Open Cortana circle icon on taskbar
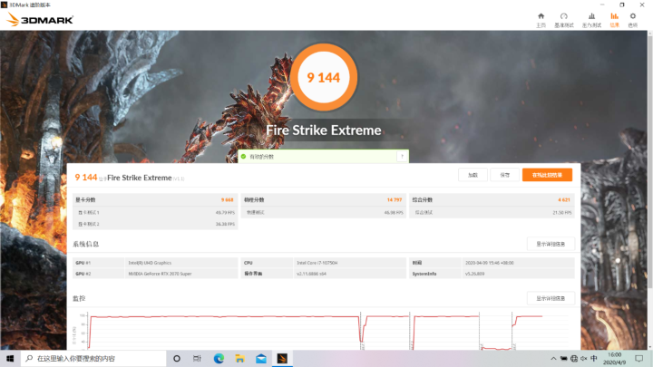The height and width of the screenshot is (367, 653). click(x=177, y=358)
